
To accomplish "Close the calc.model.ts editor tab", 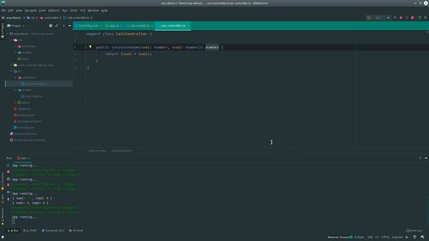I will click(x=152, y=25).
